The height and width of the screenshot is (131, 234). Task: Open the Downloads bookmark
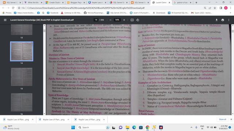point(159,13)
